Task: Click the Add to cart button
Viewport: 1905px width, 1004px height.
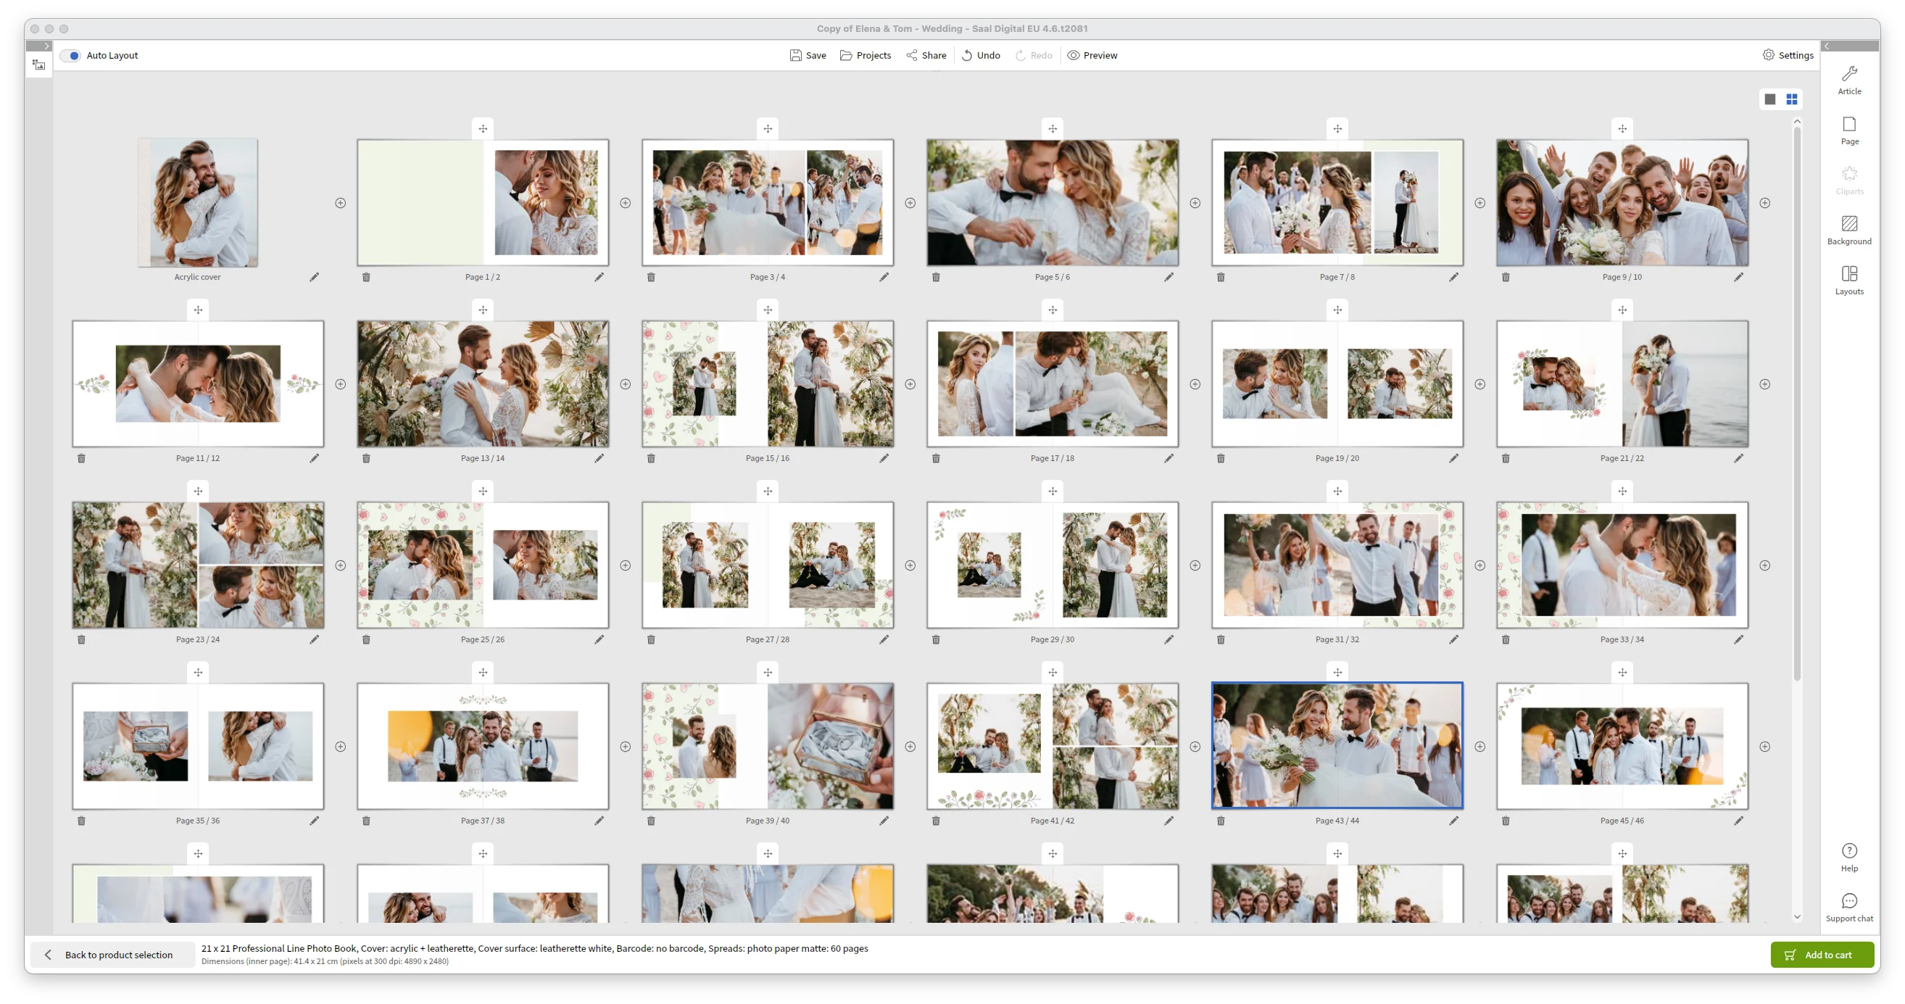Action: 1822,955
